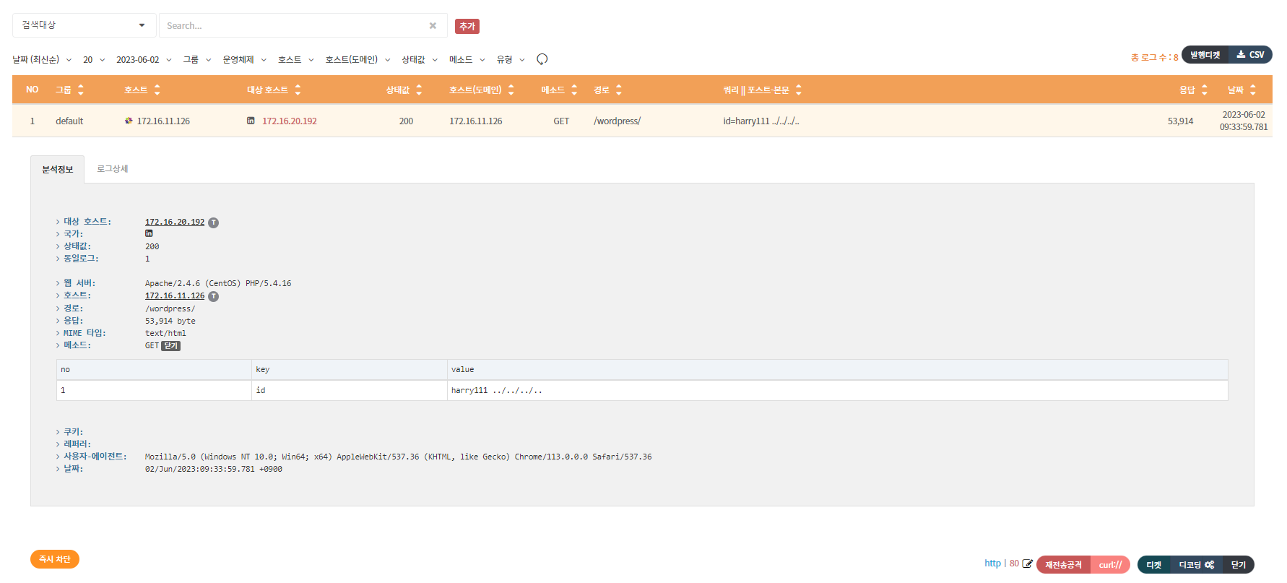
Task: Open the 운영체제 filter dropdown
Action: (244, 60)
